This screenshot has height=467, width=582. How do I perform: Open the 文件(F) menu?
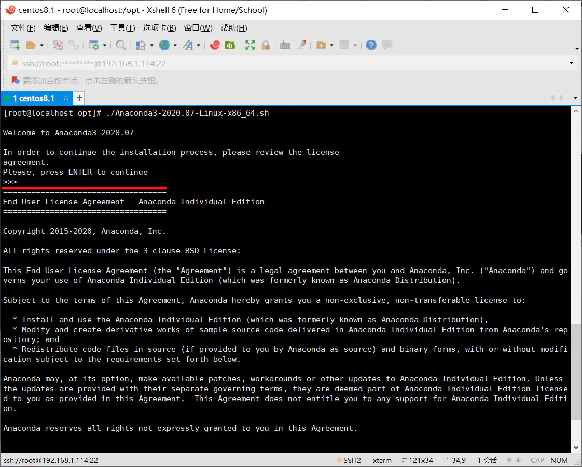pos(23,28)
